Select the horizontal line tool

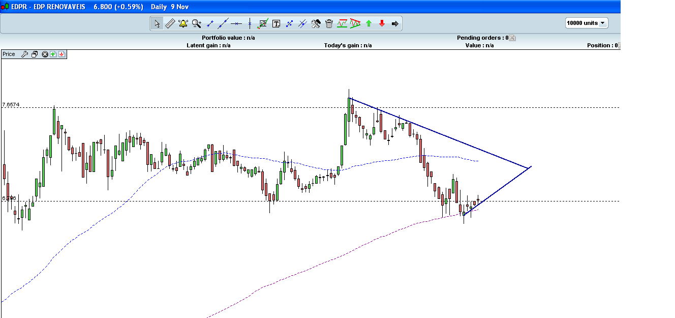(x=236, y=23)
